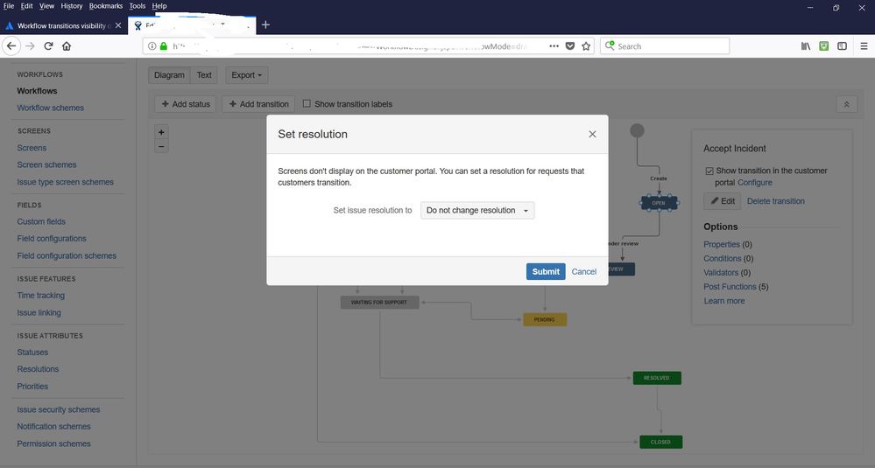Open transition Conditions
This screenshot has height=468, width=875.
click(x=722, y=259)
